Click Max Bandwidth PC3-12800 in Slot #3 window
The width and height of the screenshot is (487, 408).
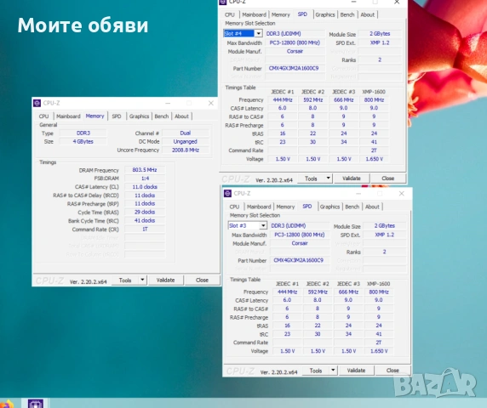tap(299, 235)
